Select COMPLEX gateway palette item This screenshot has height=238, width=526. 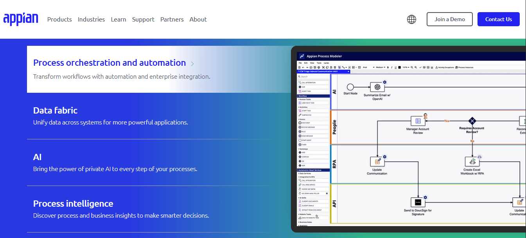314,157
